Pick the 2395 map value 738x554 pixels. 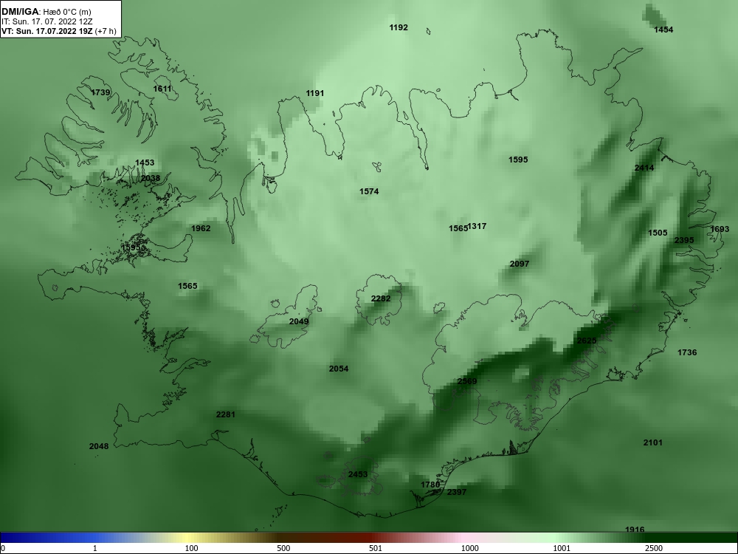click(x=684, y=240)
